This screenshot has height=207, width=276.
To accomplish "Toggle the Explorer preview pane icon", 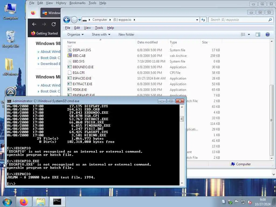I will click(x=258, y=34).
